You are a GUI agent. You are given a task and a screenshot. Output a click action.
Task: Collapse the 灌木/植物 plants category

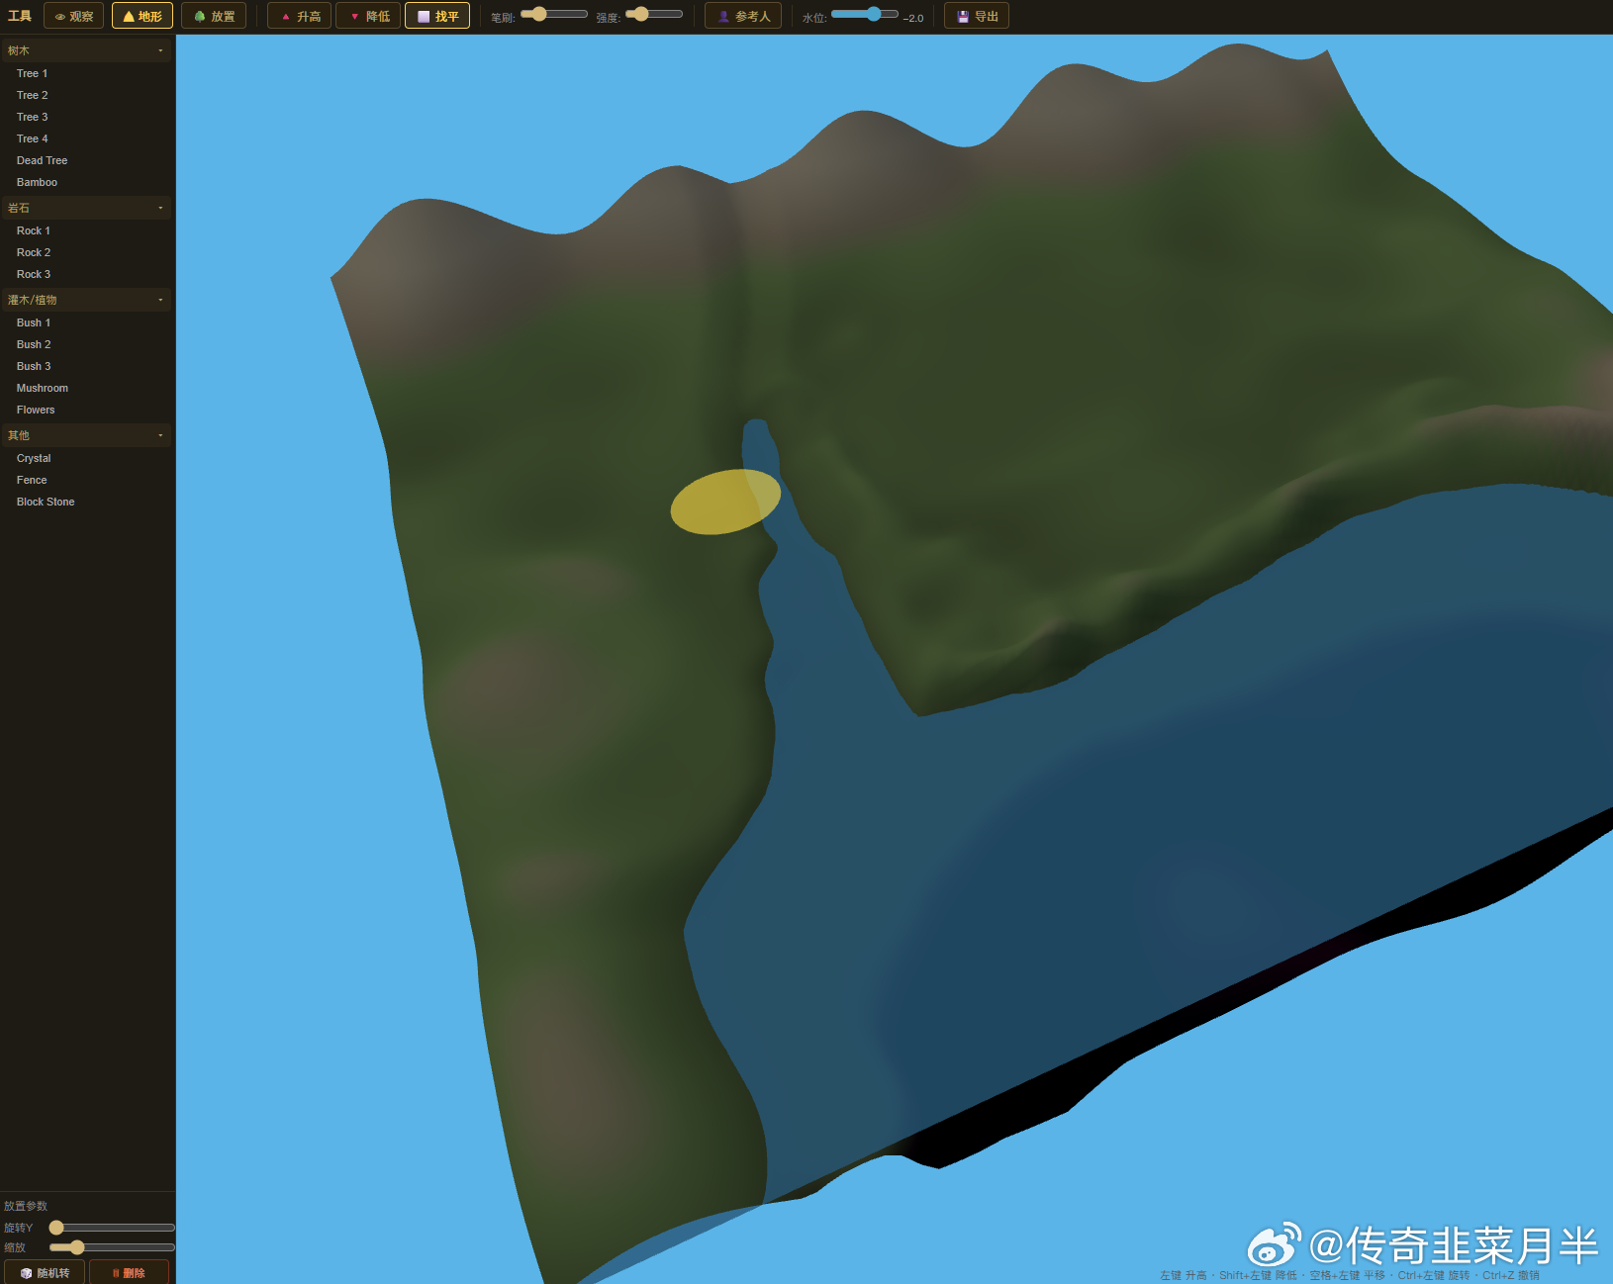point(87,300)
